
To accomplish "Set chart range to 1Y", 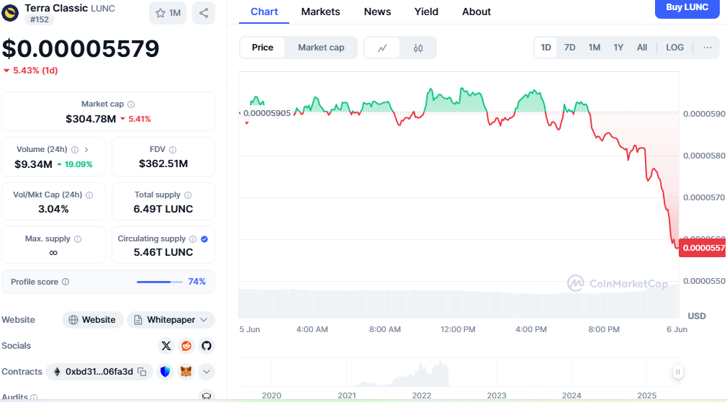I will tap(618, 48).
